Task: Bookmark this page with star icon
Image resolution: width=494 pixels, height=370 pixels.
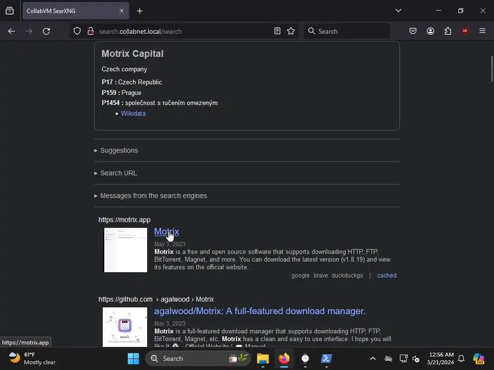Action: [291, 31]
